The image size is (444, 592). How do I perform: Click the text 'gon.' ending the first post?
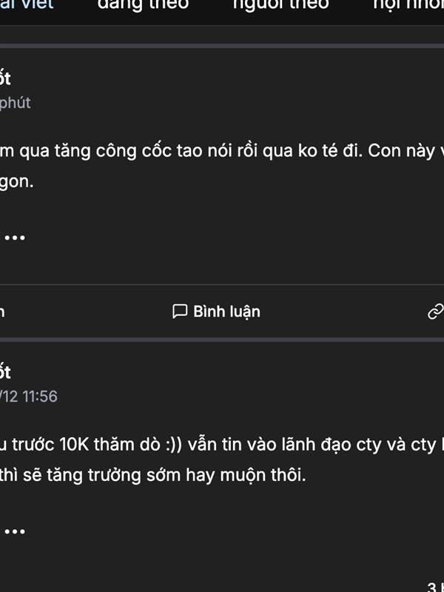(16, 181)
